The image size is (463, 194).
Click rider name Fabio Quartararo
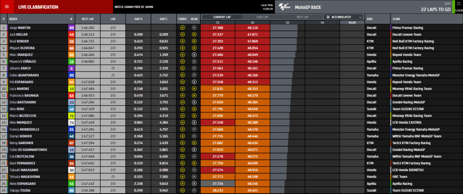pyautogui.click(x=24, y=75)
